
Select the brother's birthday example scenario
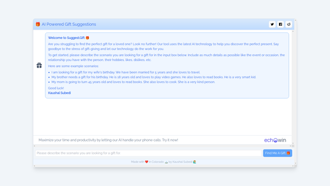[154, 77]
